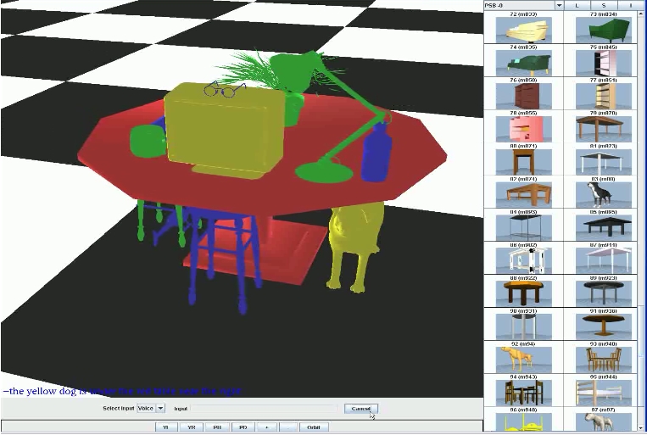The image size is (647, 435).
Task: Open the PSB-0 model library dropdown
Action: 559,5
